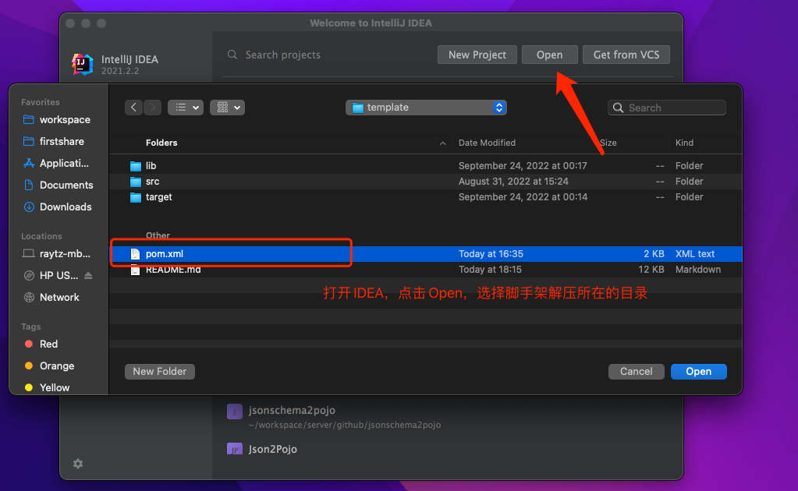Click 'Today at 16:35' date of pom.xml

(x=491, y=253)
